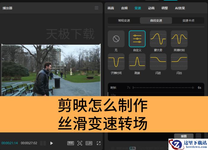
Task: Click the video preview image
Action: 51,71
